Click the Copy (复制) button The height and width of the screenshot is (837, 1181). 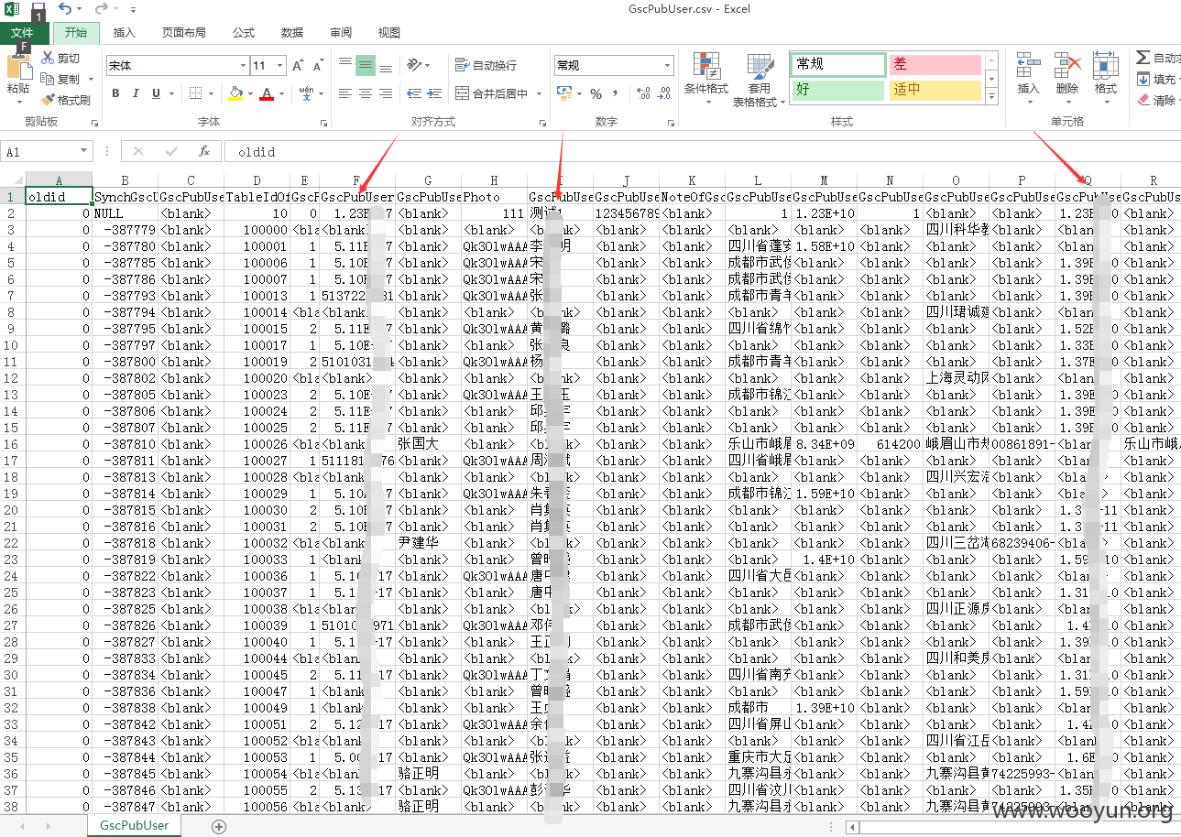click(x=60, y=79)
